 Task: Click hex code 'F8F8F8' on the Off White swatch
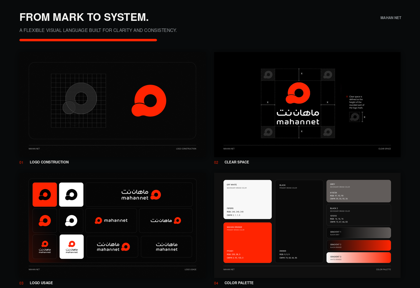click(x=230, y=209)
